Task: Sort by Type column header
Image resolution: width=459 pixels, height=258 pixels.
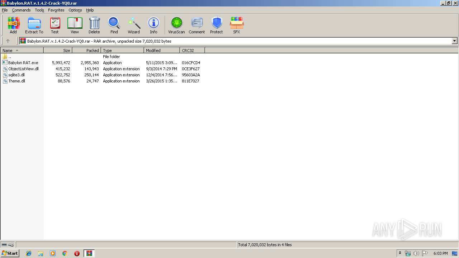Action: (x=122, y=51)
